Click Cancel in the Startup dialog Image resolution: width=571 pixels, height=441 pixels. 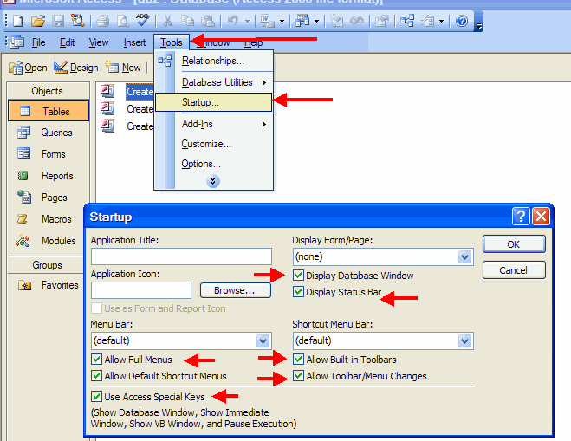coord(514,270)
